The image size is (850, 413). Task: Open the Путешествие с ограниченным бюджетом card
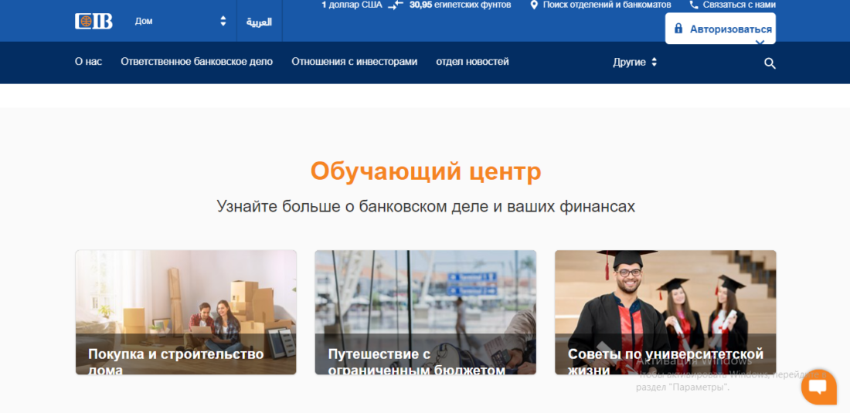(425, 312)
